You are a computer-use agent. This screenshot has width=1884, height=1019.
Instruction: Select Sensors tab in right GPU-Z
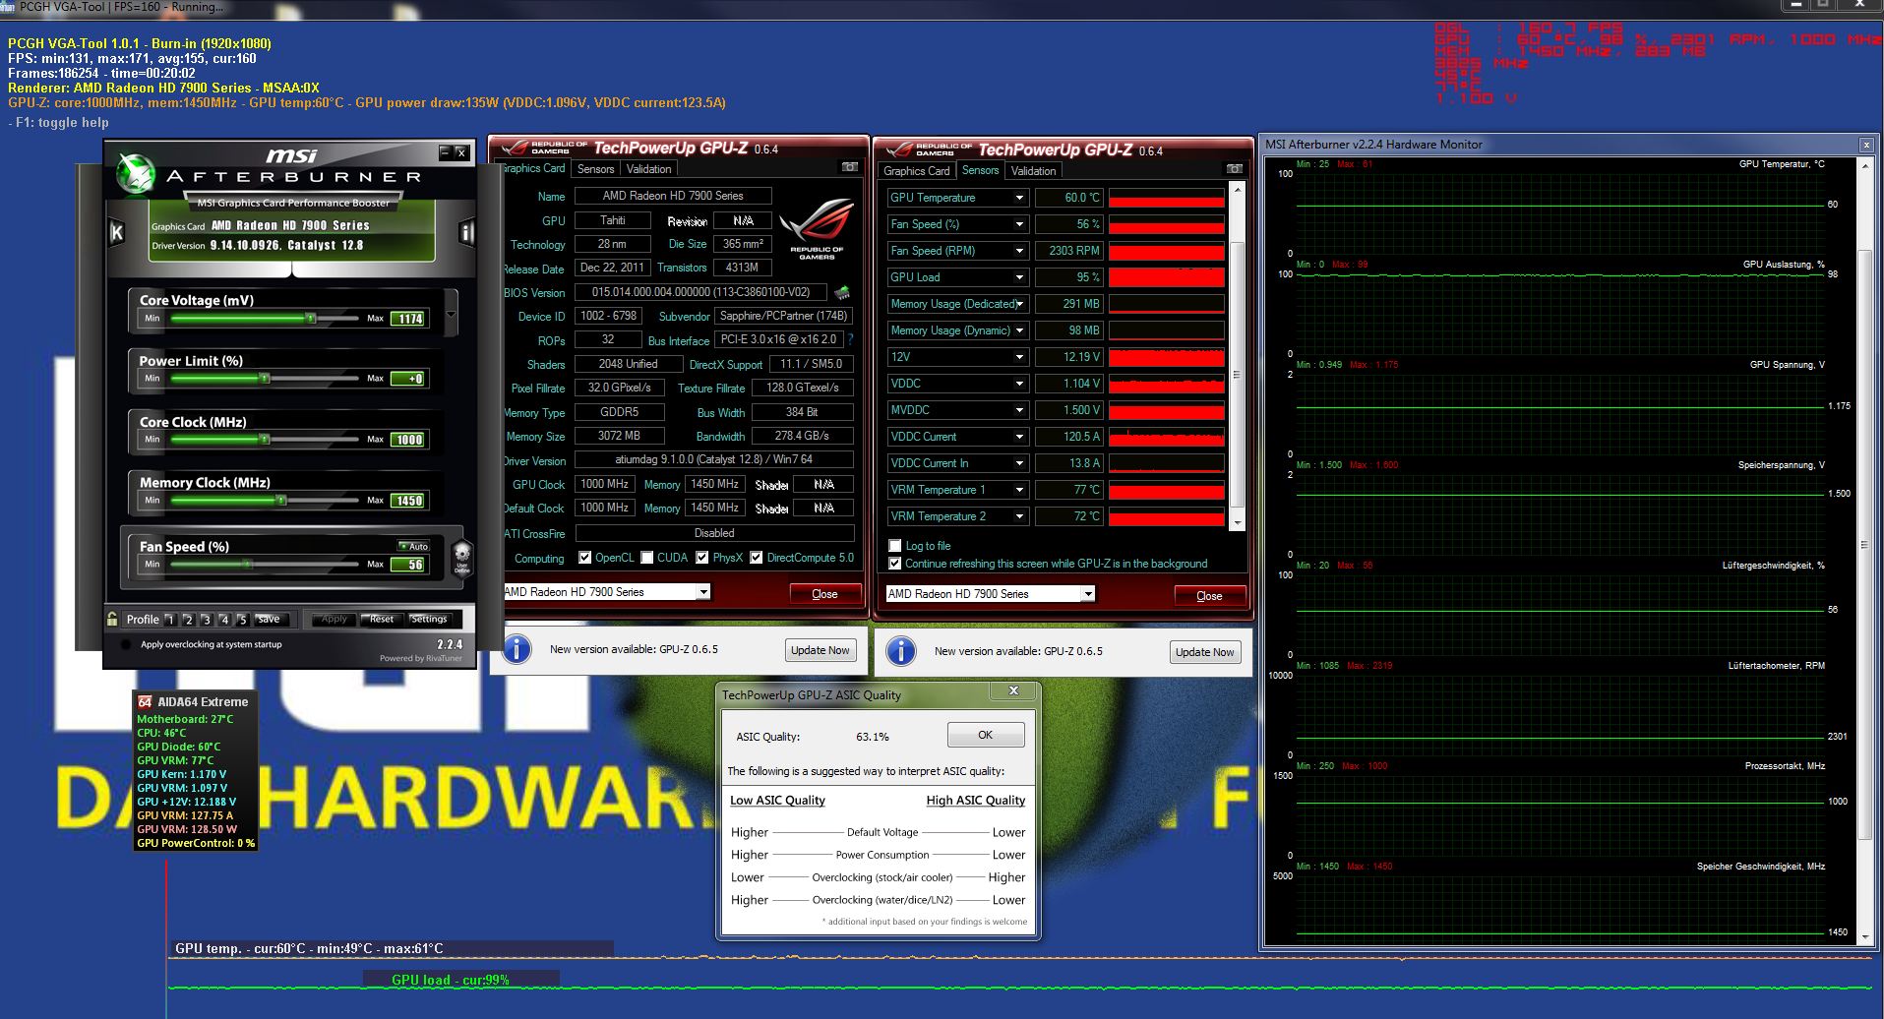[980, 170]
